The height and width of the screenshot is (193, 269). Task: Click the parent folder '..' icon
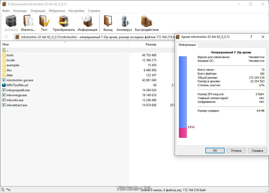click(4, 50)
